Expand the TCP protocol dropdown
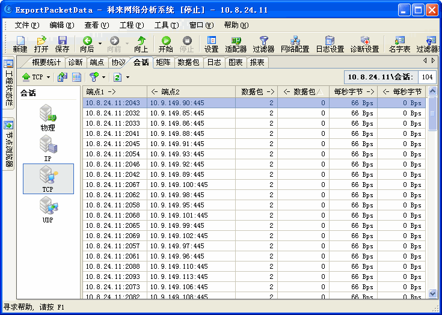The image size is (442, 315). tap(48, 78)
